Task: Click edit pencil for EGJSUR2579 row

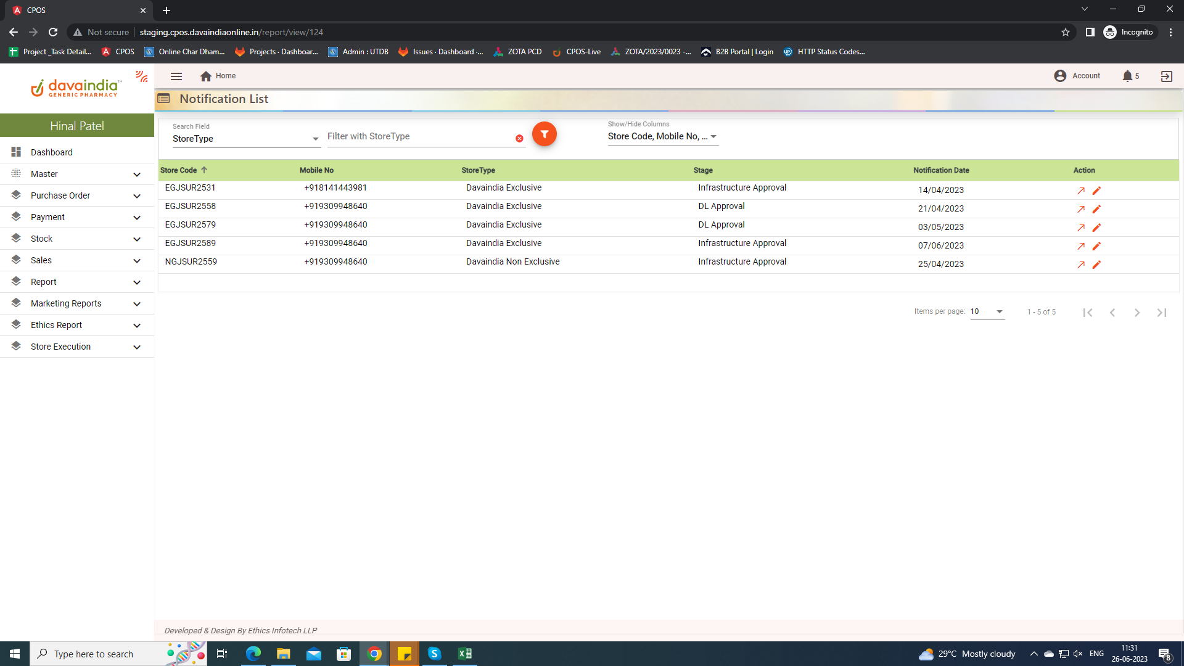Action: pyautogui.click(x=1096, y=228)
